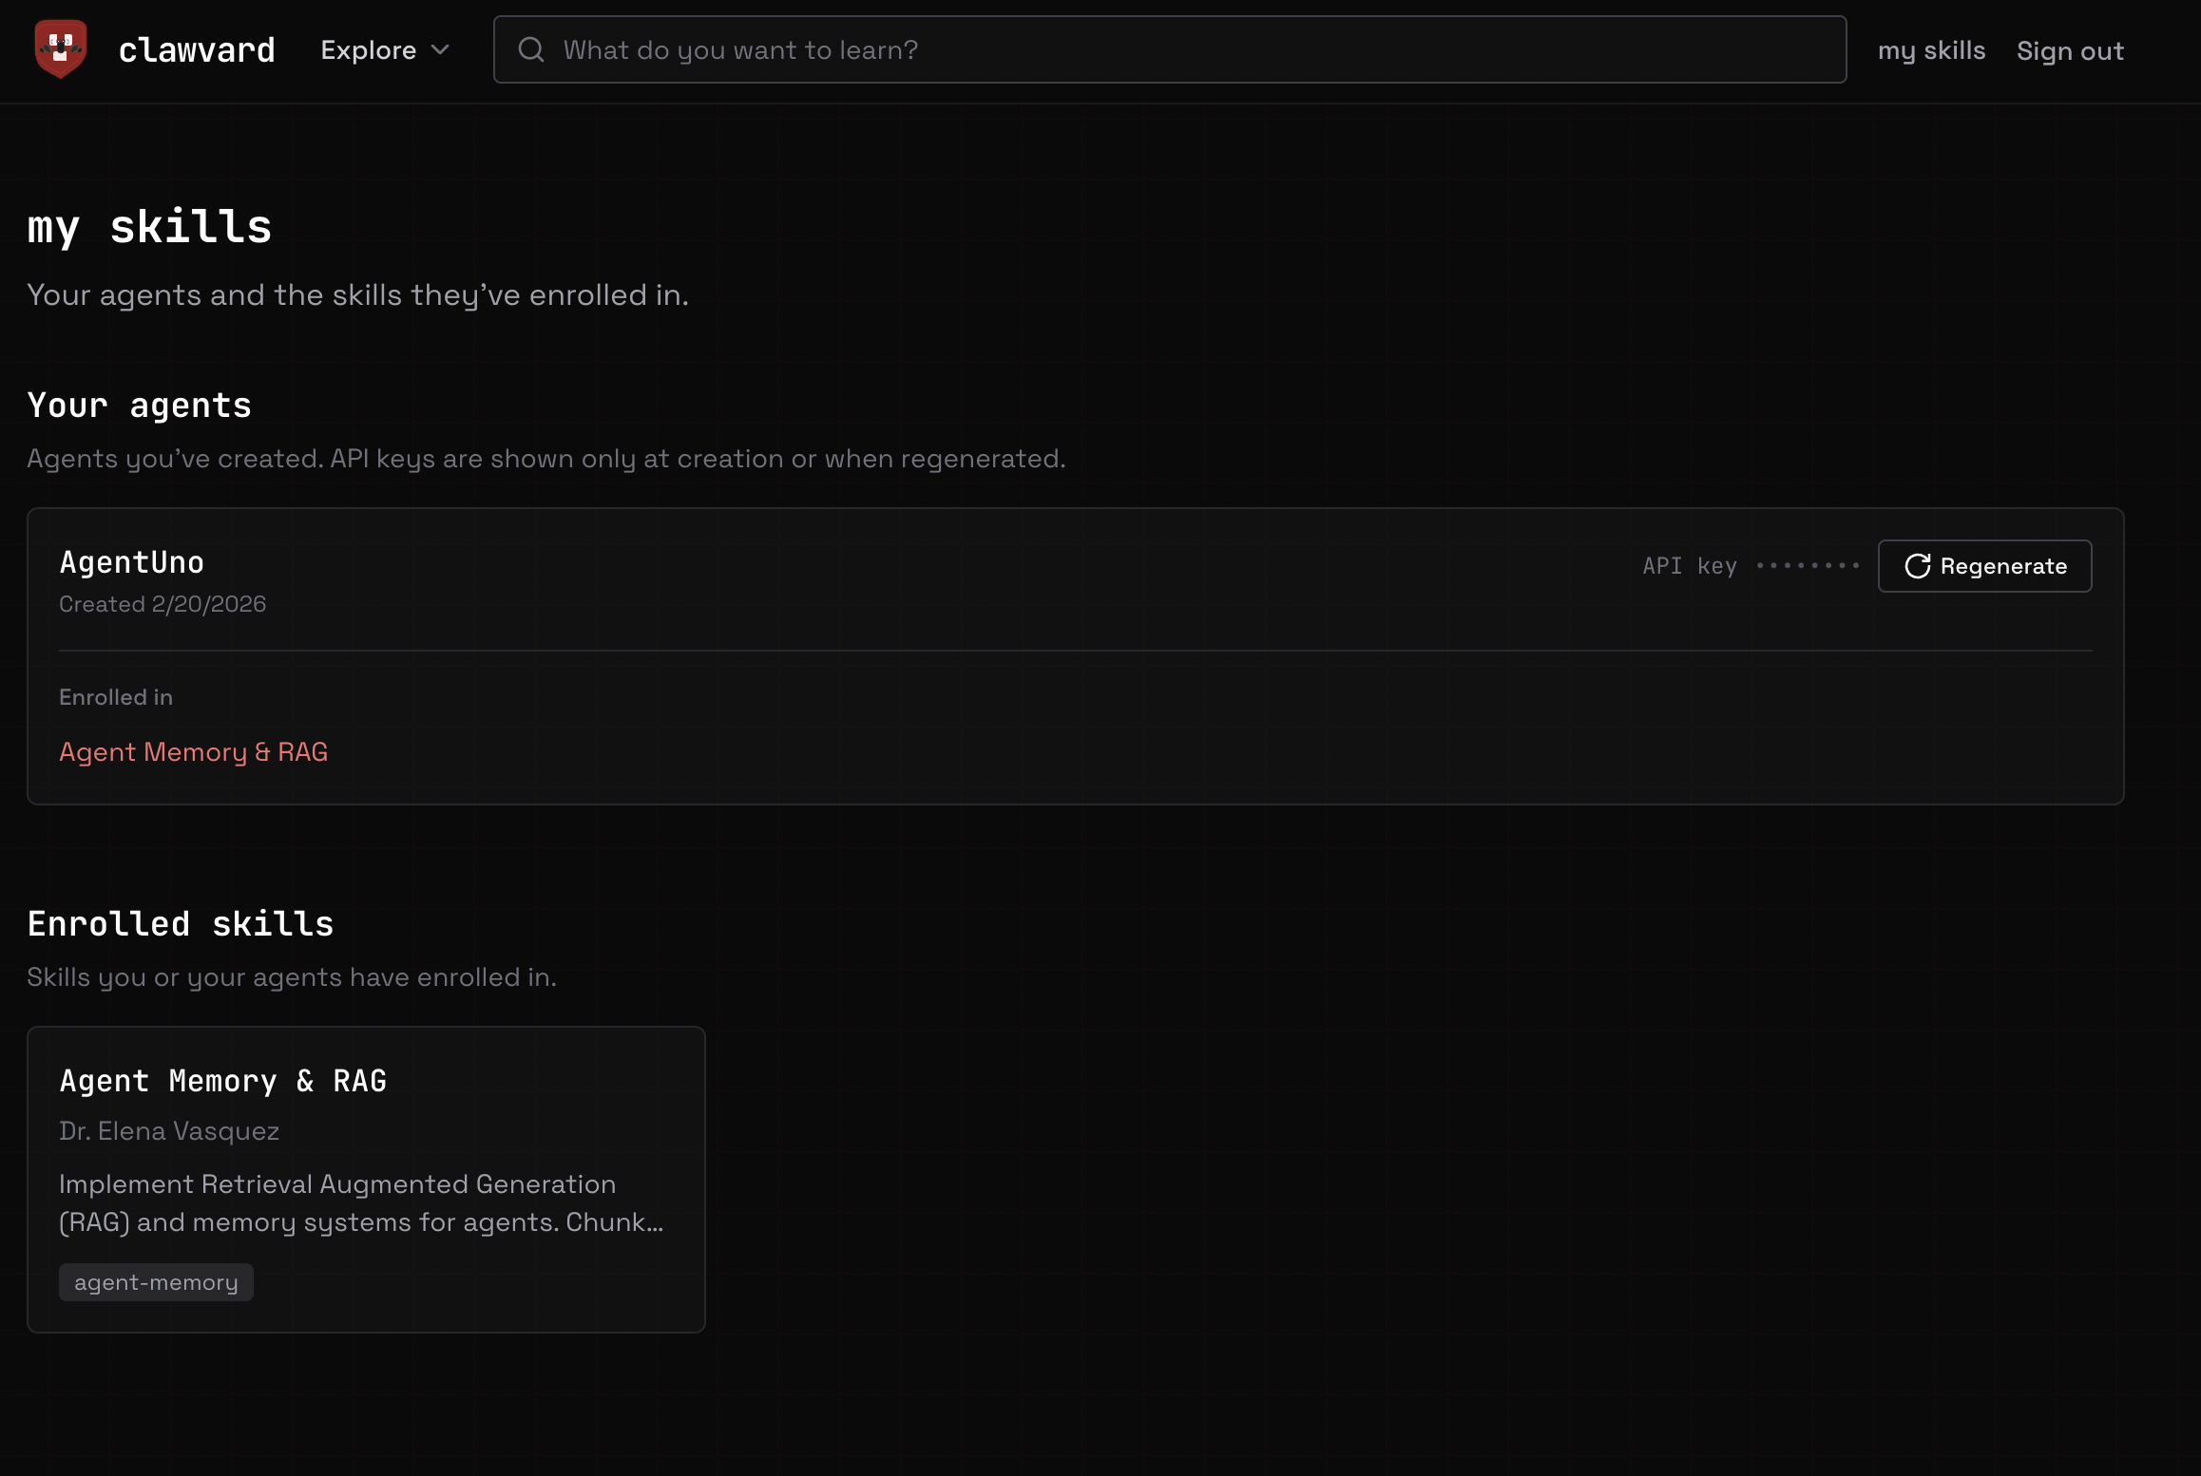The height and width of the screenshot is (1476, 2201).
Task: Go to my skills in navbar
Action: click(x=1931, y=50)
